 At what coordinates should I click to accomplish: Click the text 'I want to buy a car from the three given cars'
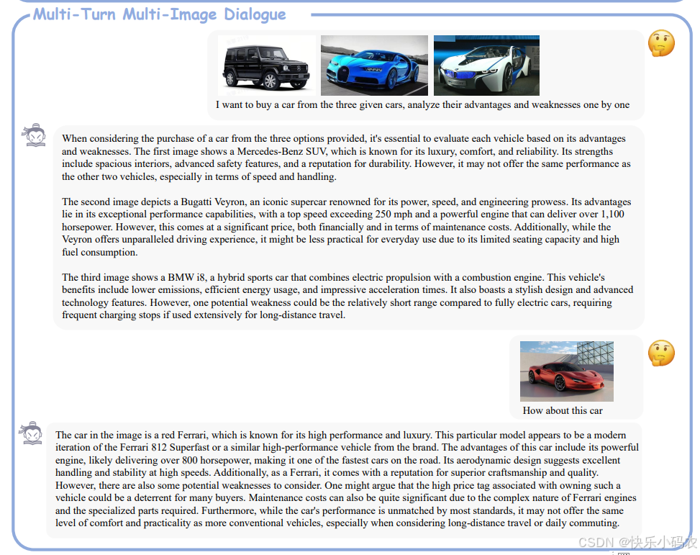point(310,104)
